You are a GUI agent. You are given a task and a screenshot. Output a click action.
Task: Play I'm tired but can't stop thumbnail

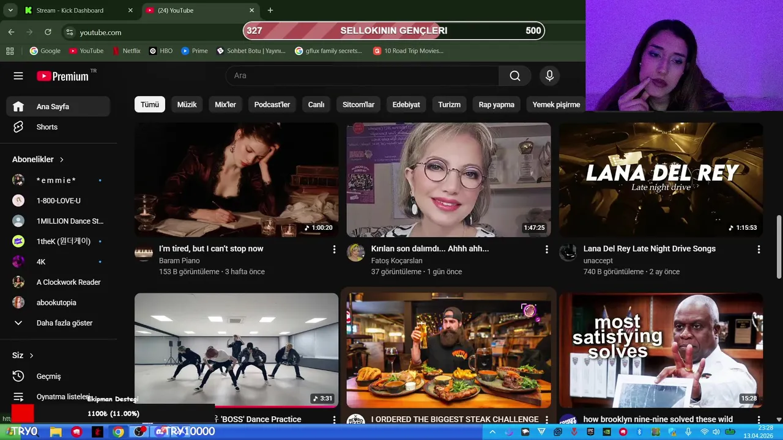tap(236, 180)
